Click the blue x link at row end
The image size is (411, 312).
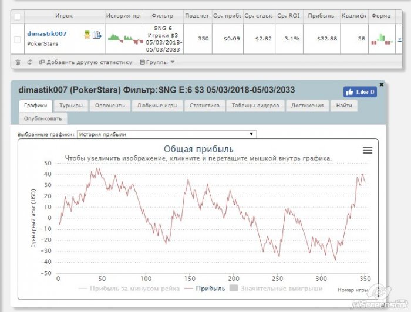400,39
